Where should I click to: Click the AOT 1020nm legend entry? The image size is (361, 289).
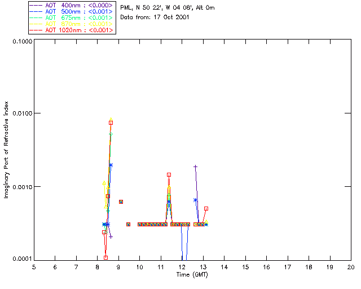point(72,30)
